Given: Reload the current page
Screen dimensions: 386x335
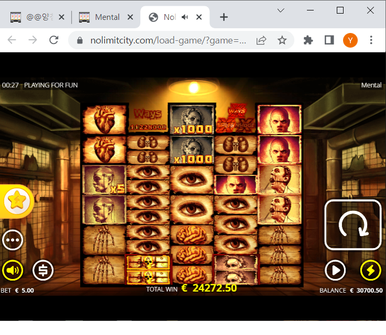Looking at the screenshot, I should pyautogui.click(x=53, y=40).
